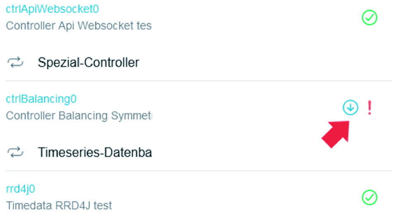Viewport: 396px width, 216px height.
Task: Open the ctrlApiWebsocket0 component link
Action: pos(52,10)
